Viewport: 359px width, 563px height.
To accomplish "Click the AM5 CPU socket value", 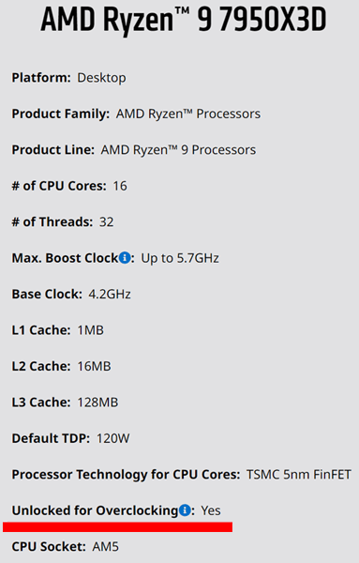I will (x=105, y=546).
